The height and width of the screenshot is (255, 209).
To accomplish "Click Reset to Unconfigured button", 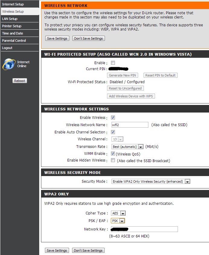I will tap(125, 88).
